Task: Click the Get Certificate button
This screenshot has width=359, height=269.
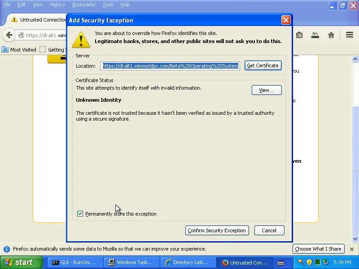Action: [x=263, y=65]
